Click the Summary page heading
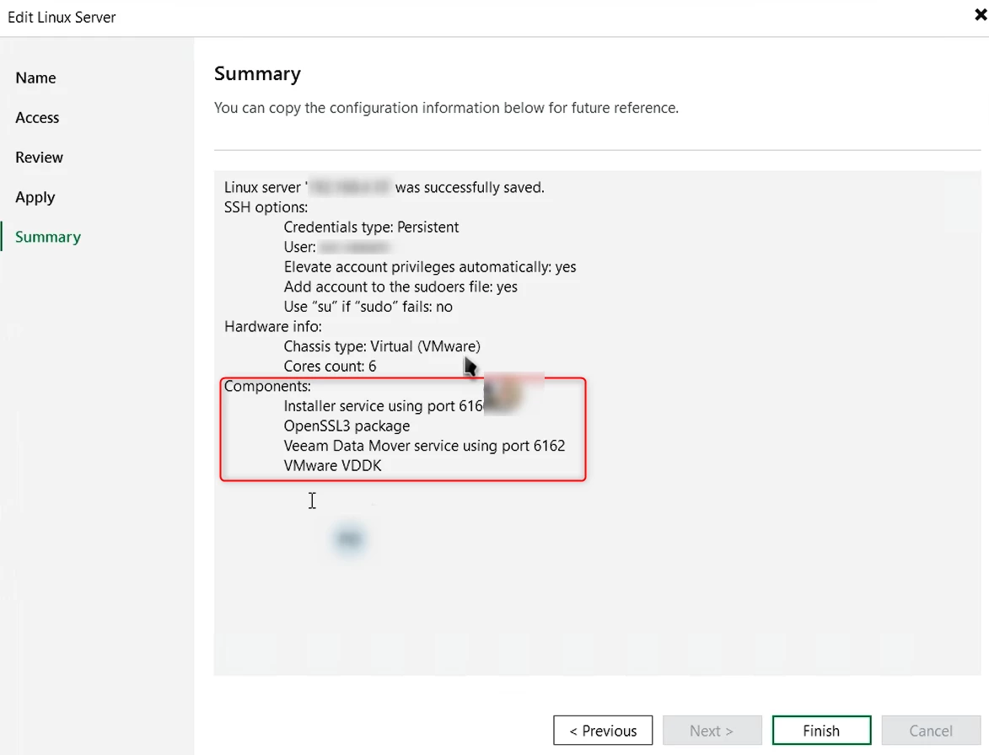 [x=257, y=74]
